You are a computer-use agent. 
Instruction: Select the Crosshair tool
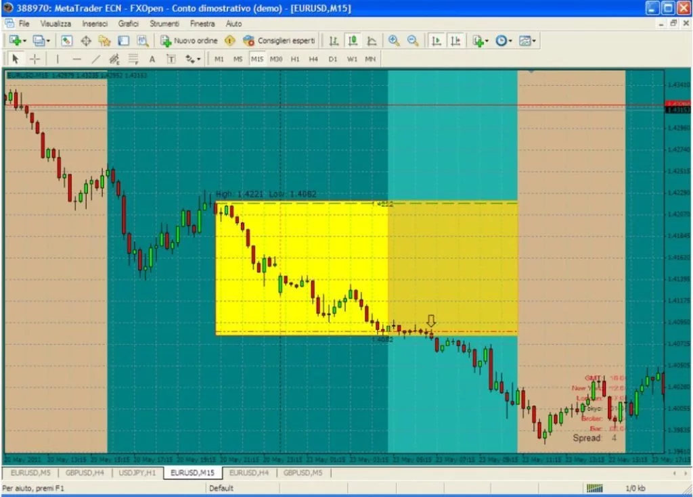(35, 59)
